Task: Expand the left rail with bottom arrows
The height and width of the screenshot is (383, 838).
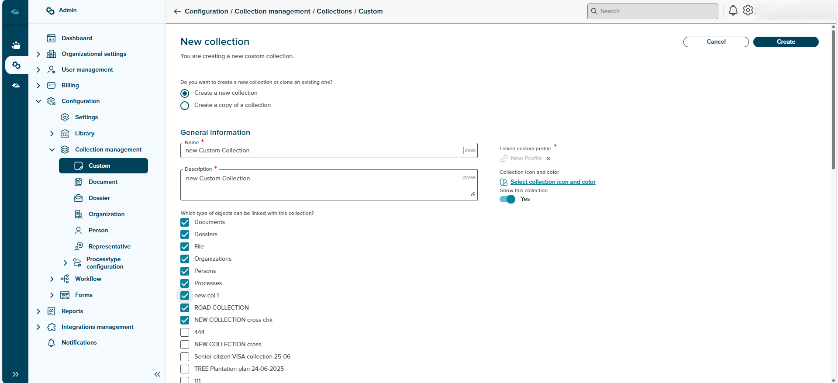Action: [15, 374]
